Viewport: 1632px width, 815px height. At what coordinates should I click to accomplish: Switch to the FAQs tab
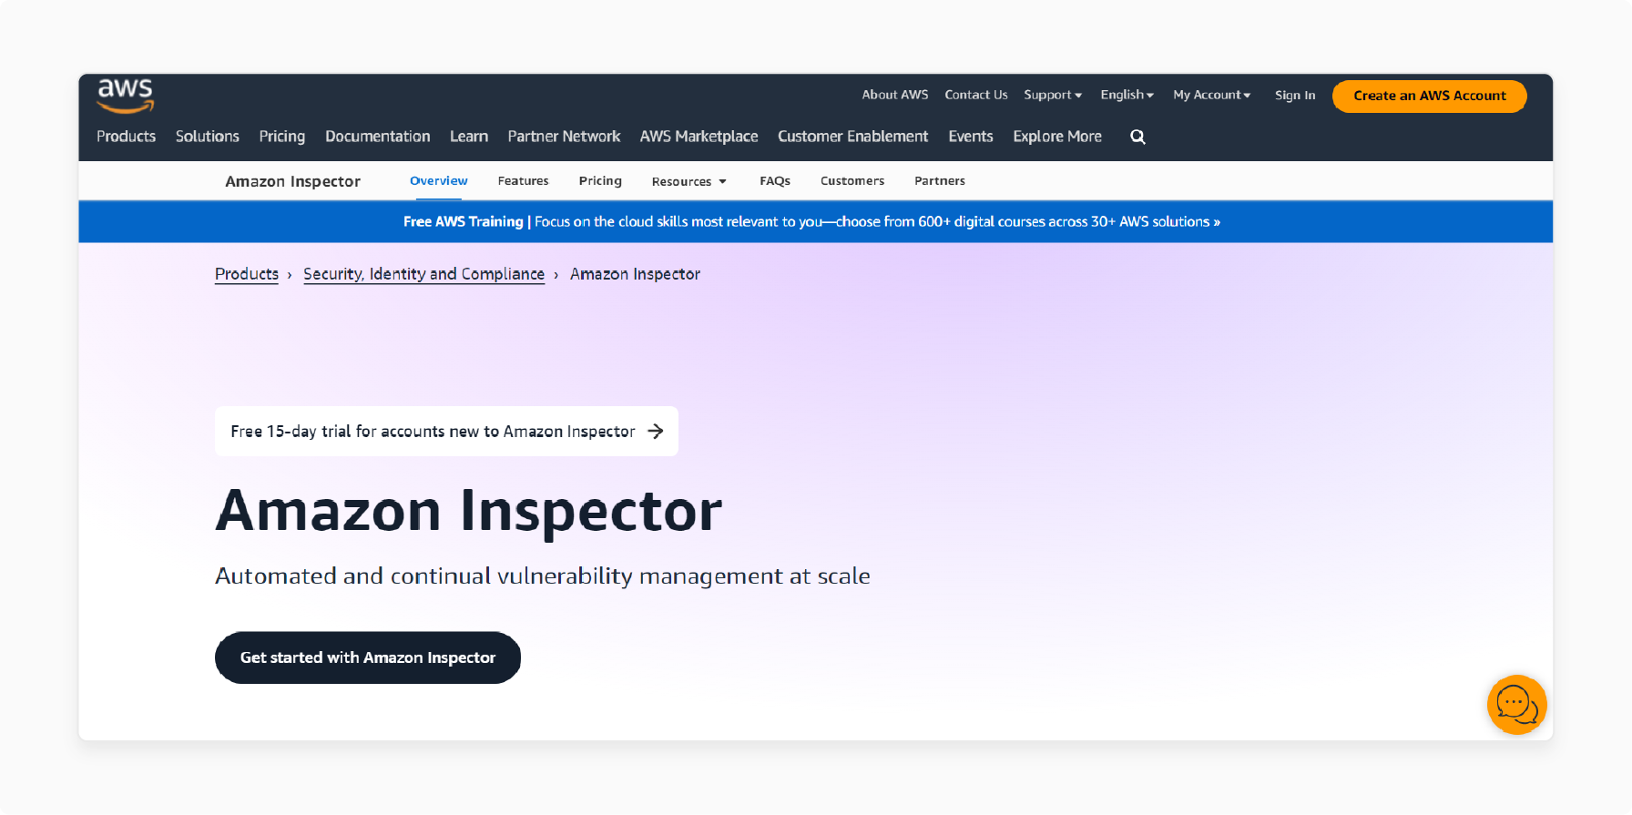click(x=775, y=180)
